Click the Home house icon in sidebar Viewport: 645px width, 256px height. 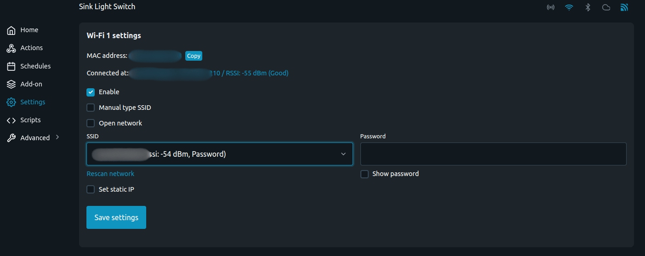point(11,30)
